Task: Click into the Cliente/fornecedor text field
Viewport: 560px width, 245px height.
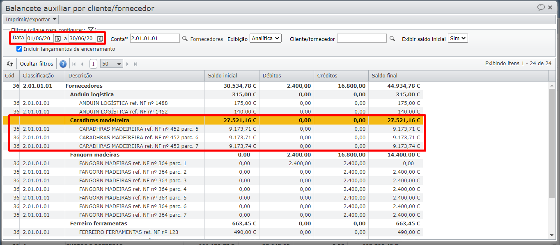Action: coord(361,38)
